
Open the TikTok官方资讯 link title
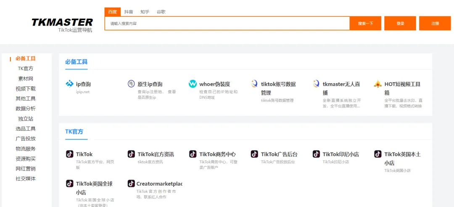click(x=156, y=155)
